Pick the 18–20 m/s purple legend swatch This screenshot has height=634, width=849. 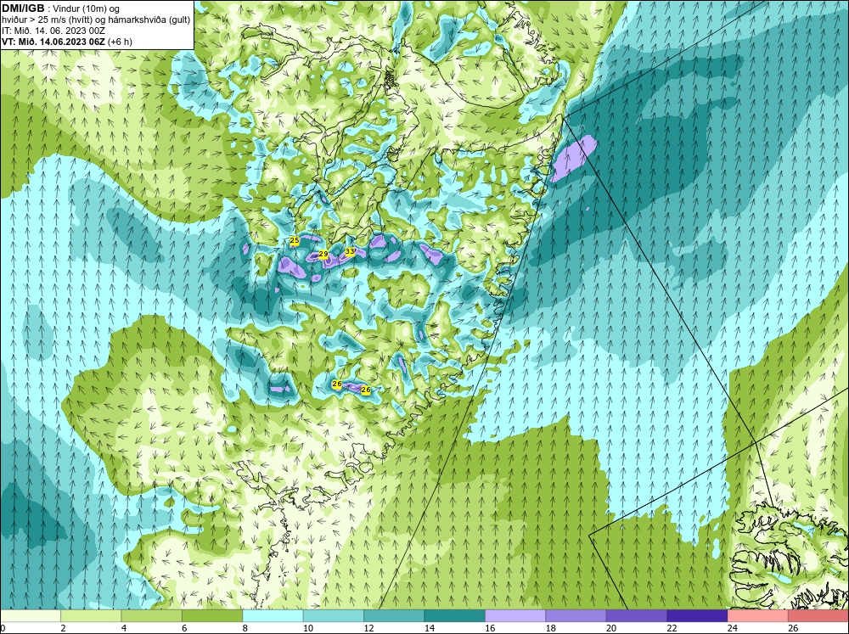click(576, 616)
